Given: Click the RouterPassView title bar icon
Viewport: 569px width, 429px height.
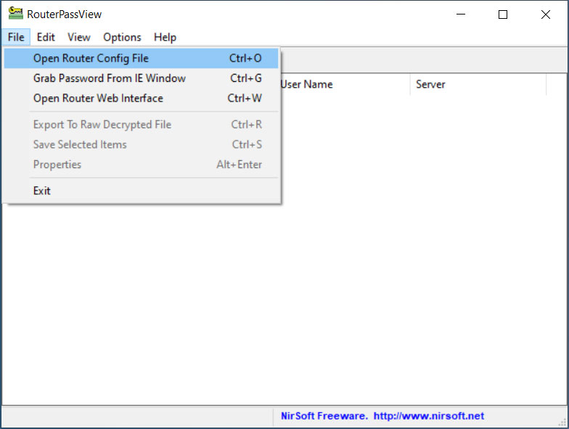Looking at the screenshot, I should click(x=15, y=14).
